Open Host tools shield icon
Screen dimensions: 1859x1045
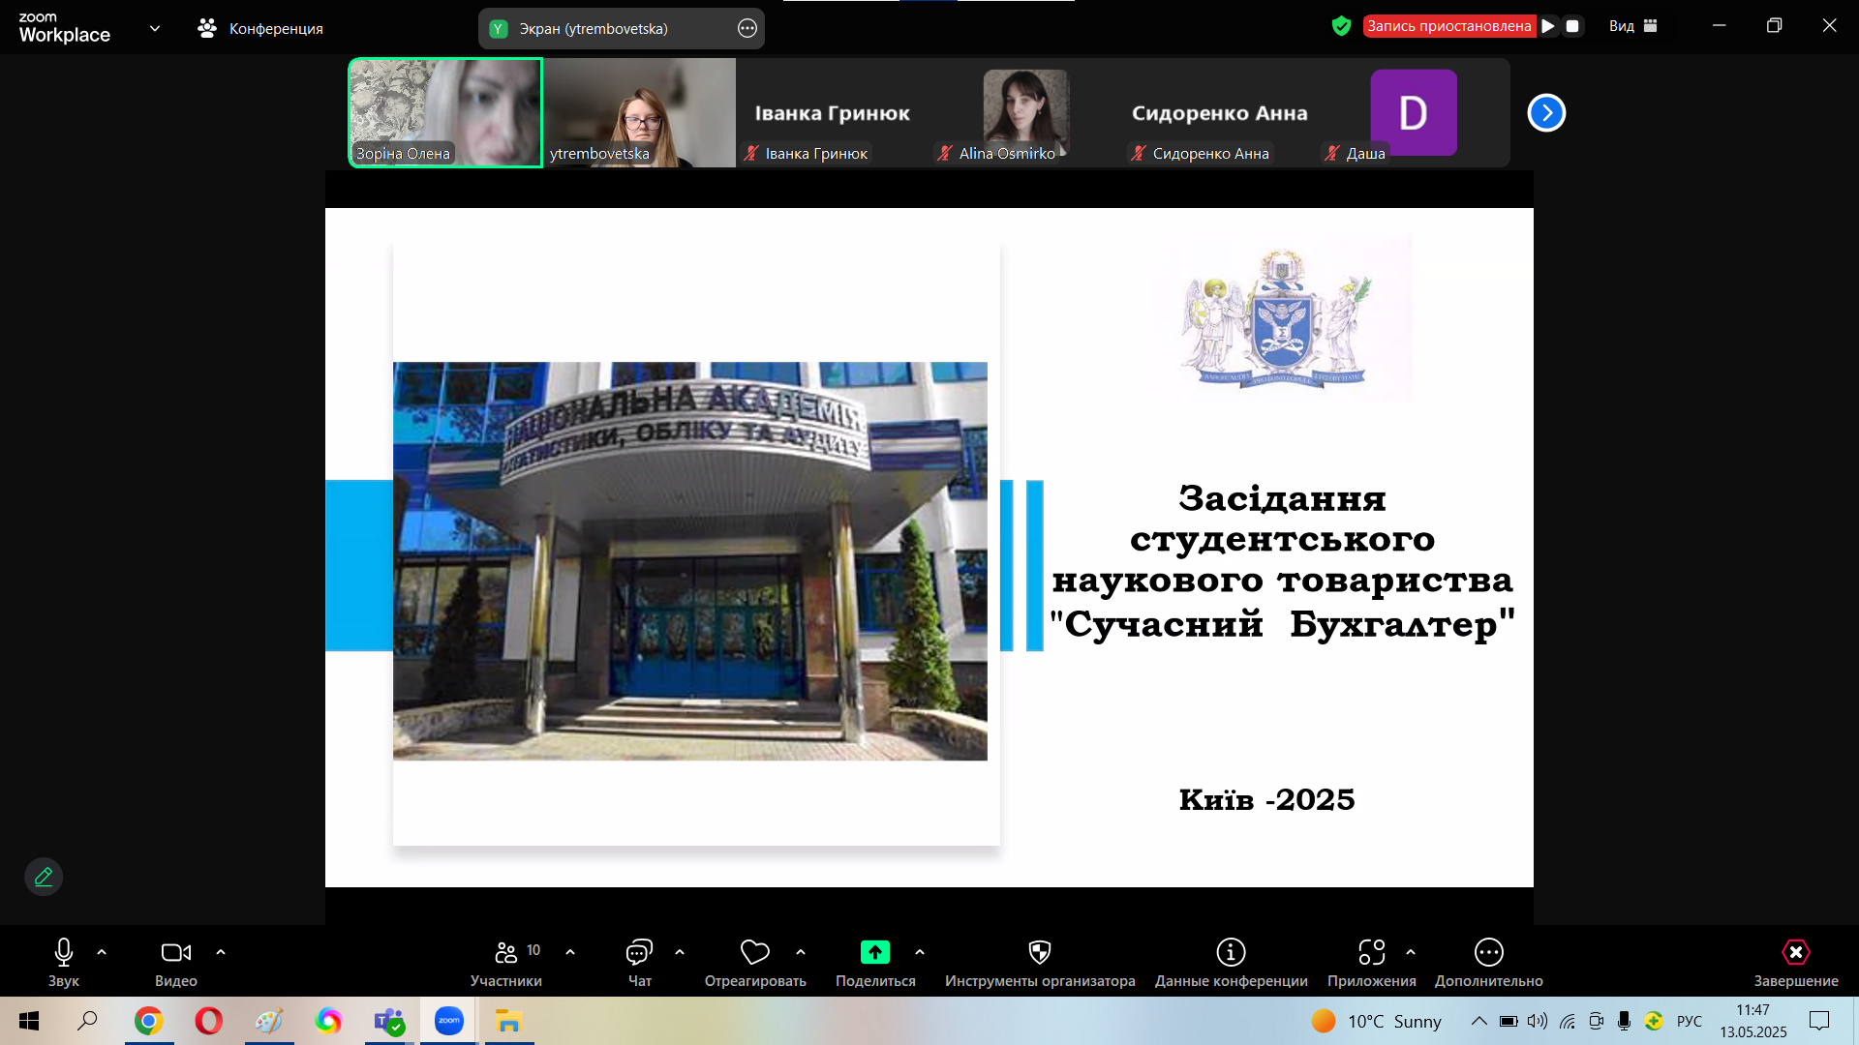[x=1039, y=953]
